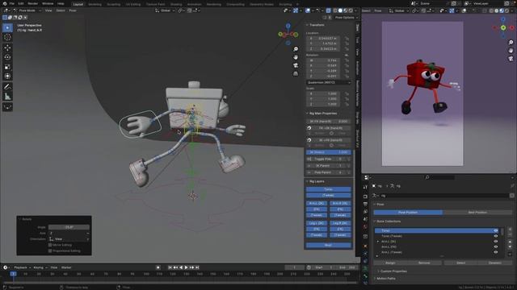The height and width of the screenshot is (290, 517).
Task: Open the Pose Mode dropdown
Action: [27, 10]
